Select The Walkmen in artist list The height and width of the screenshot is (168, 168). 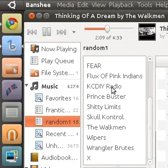(106, 127)
